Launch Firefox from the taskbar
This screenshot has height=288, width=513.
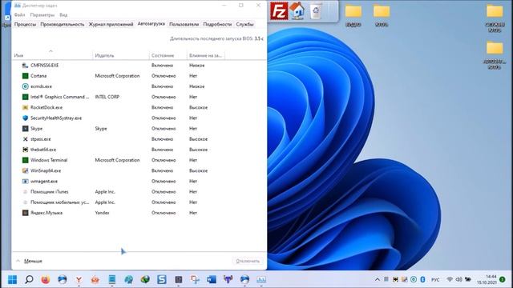(x=46, y=279)
